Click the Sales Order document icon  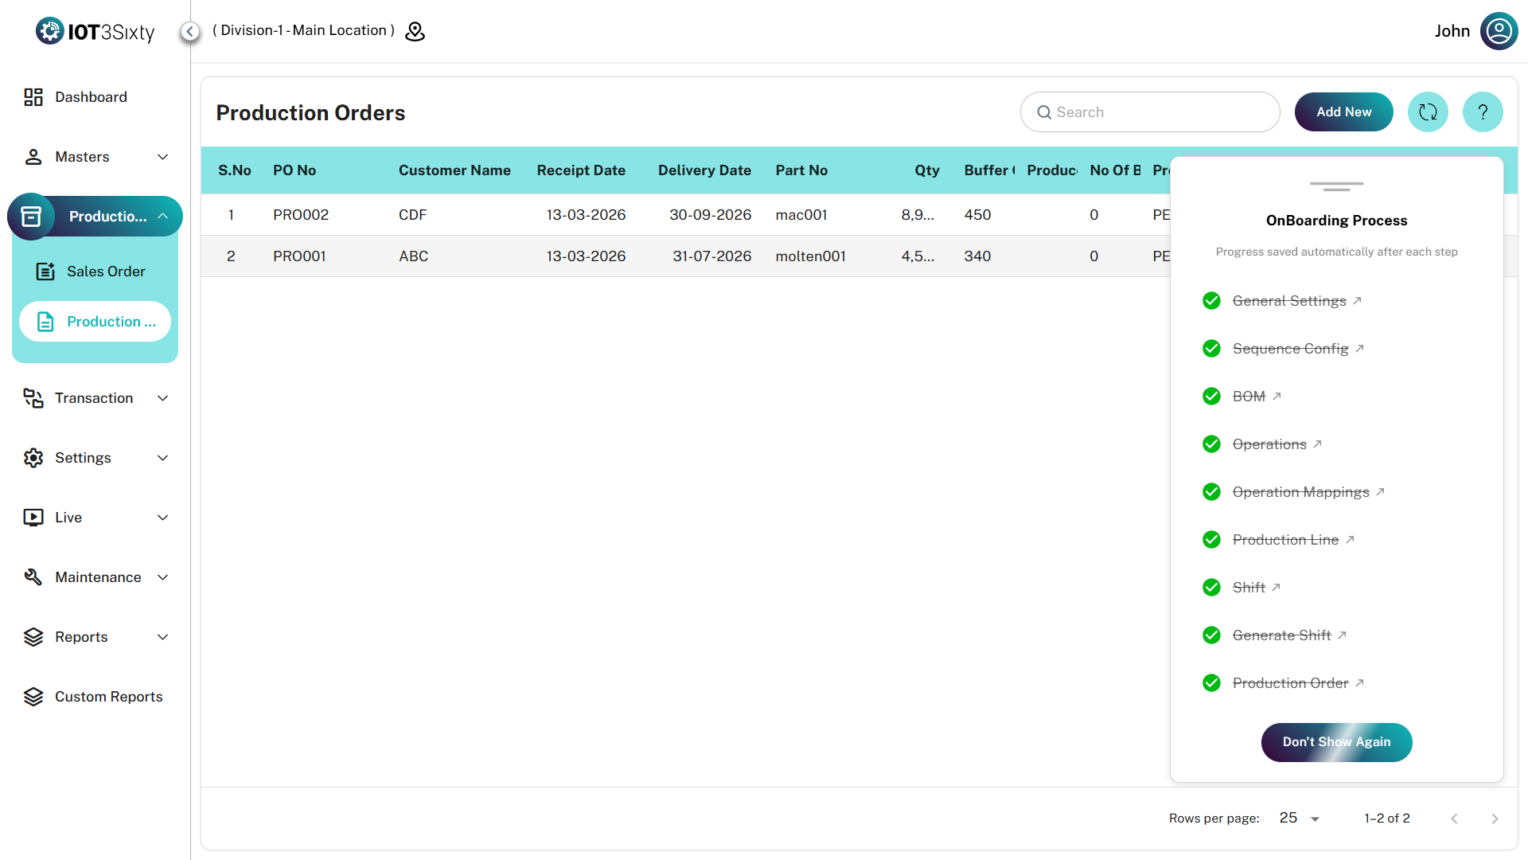[45, 272]
